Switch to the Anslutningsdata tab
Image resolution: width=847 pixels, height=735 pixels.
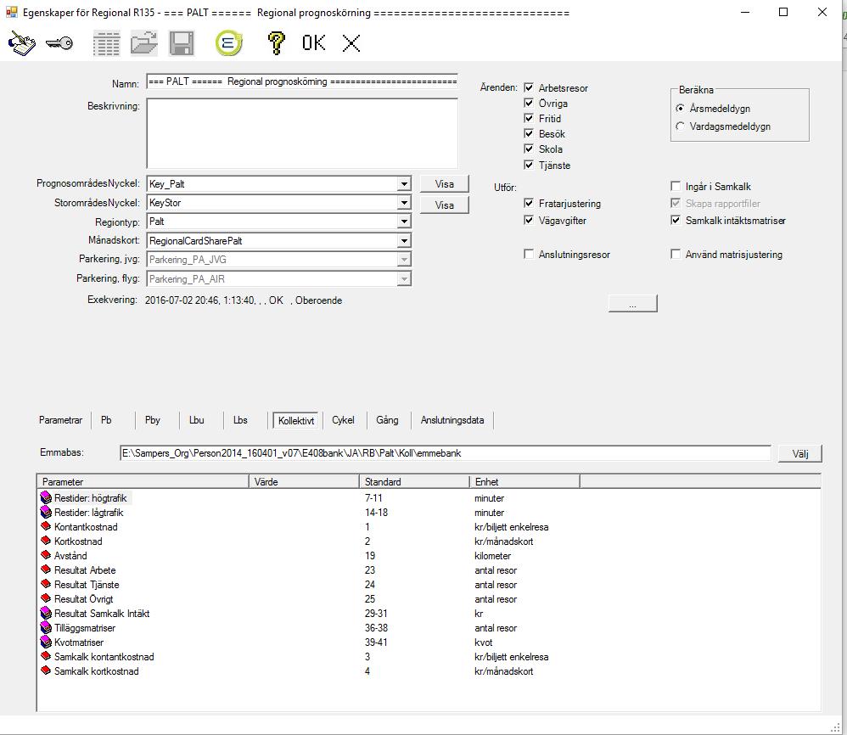[452, 420]
